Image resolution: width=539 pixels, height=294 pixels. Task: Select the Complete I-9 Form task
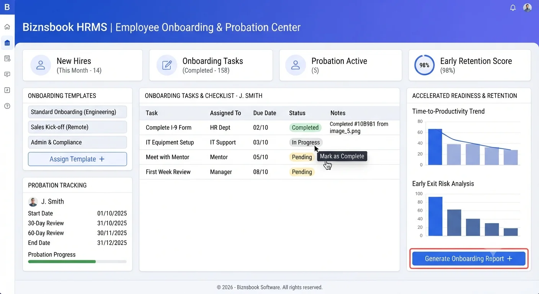[x=168, y=127]
